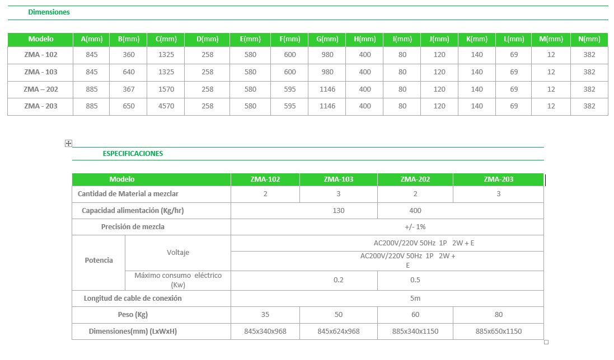Click the +/- 1% value cell
The width and height of the screenshot is (614, 360).
click(415, 227)
